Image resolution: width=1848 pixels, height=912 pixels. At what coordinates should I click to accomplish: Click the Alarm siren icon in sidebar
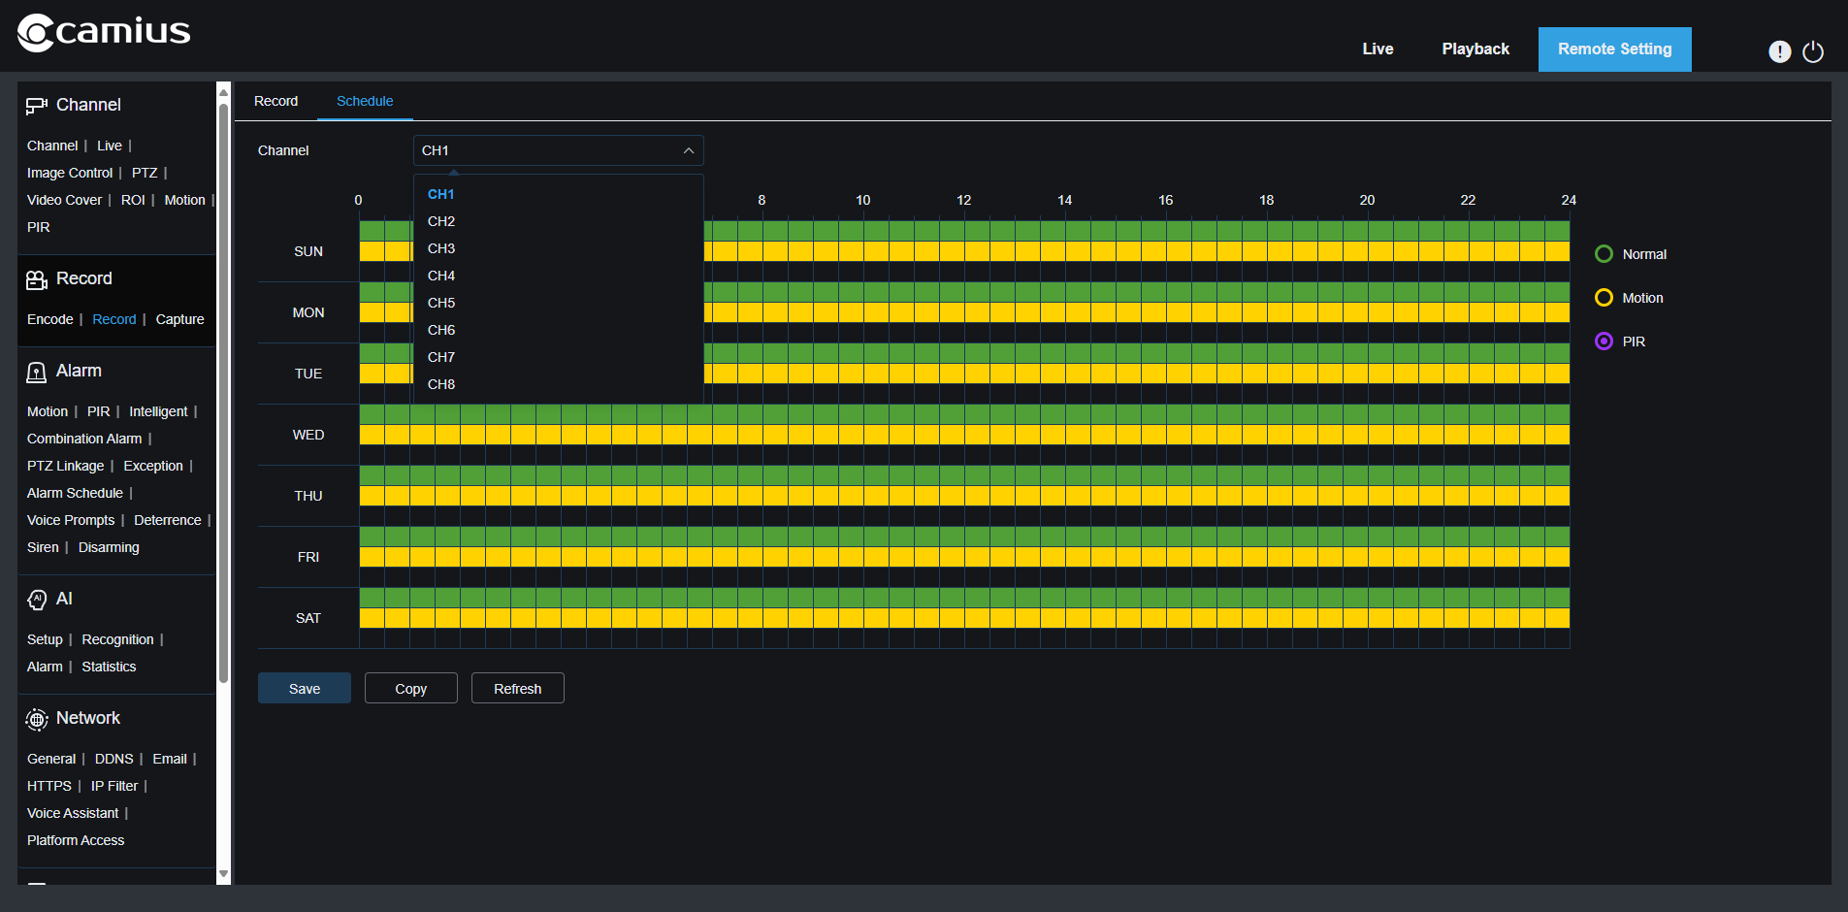[37, 372]
